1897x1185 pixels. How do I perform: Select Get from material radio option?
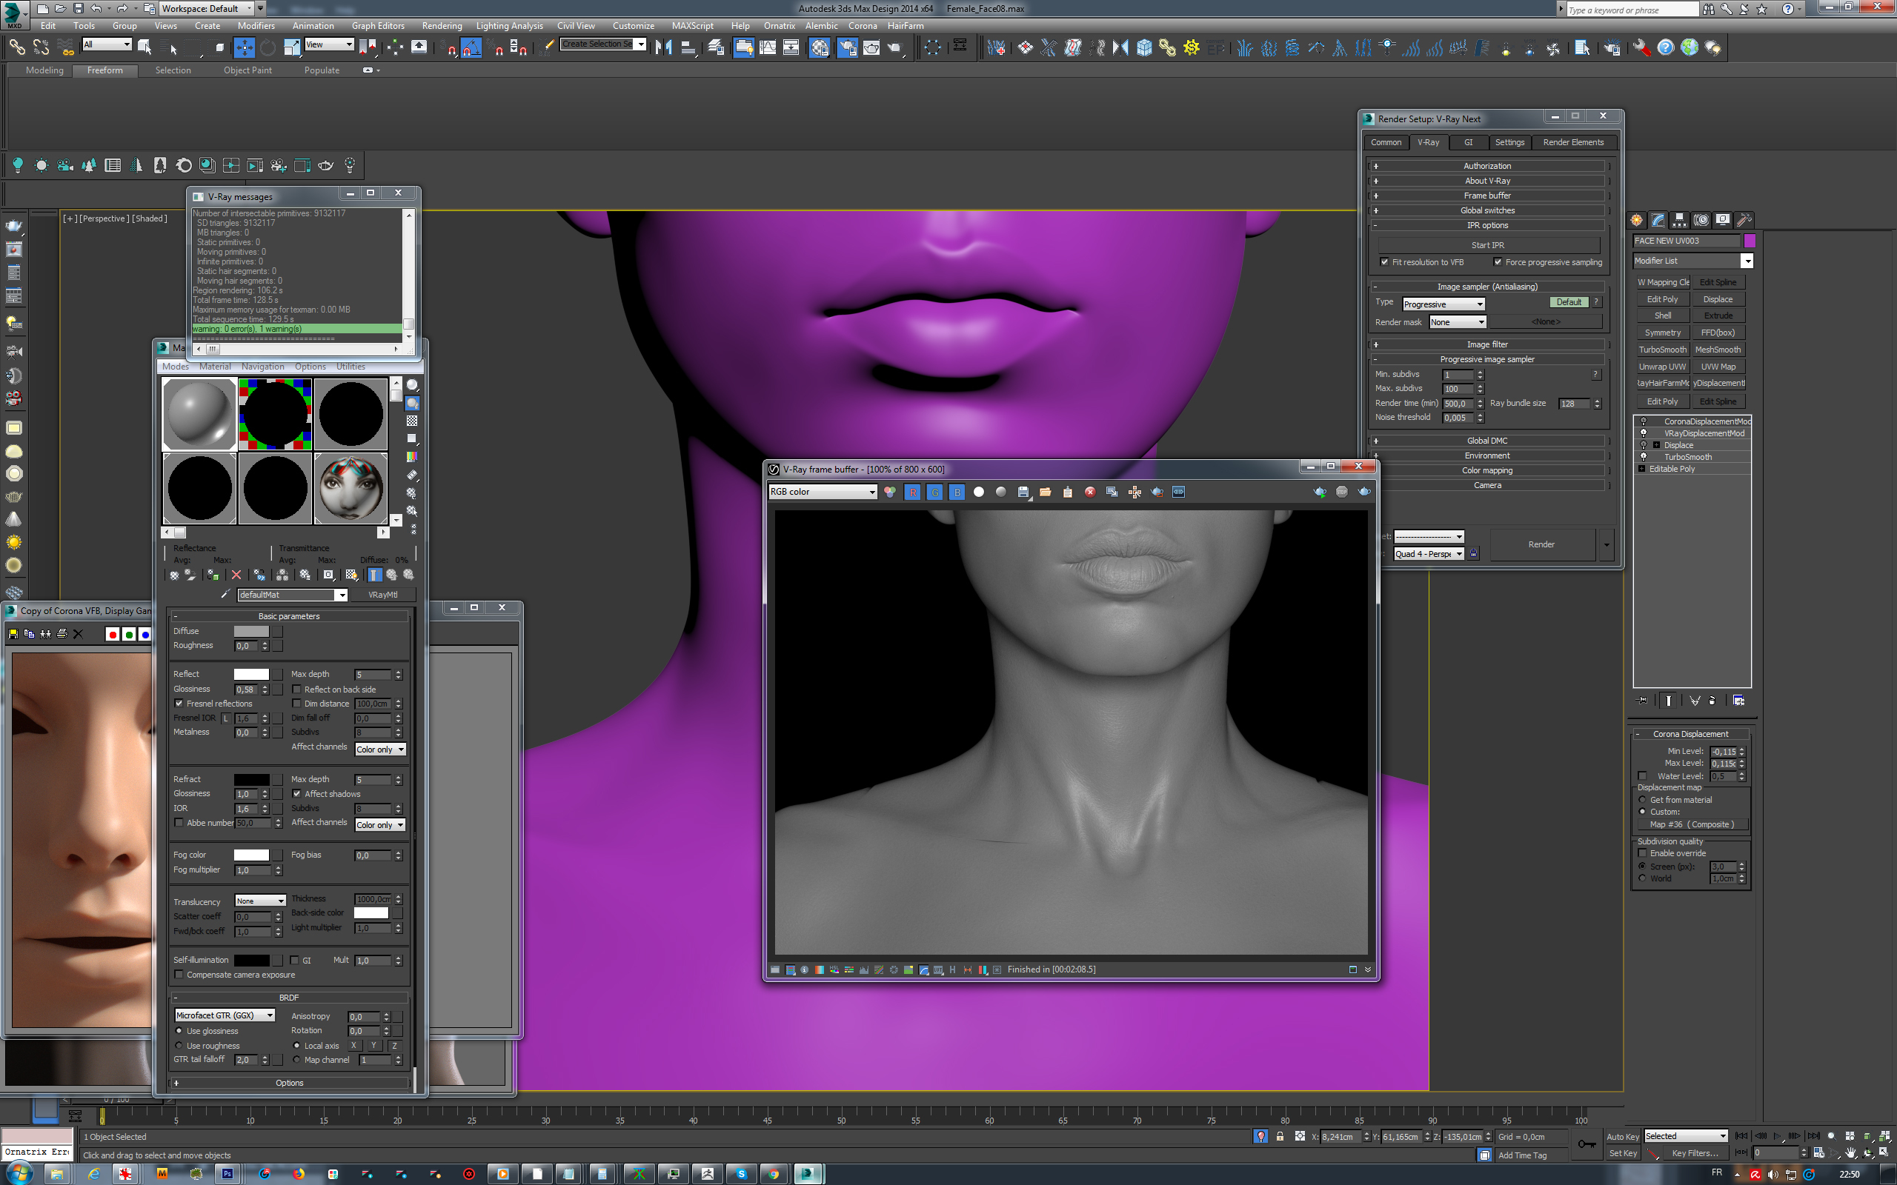(1642, 800)
